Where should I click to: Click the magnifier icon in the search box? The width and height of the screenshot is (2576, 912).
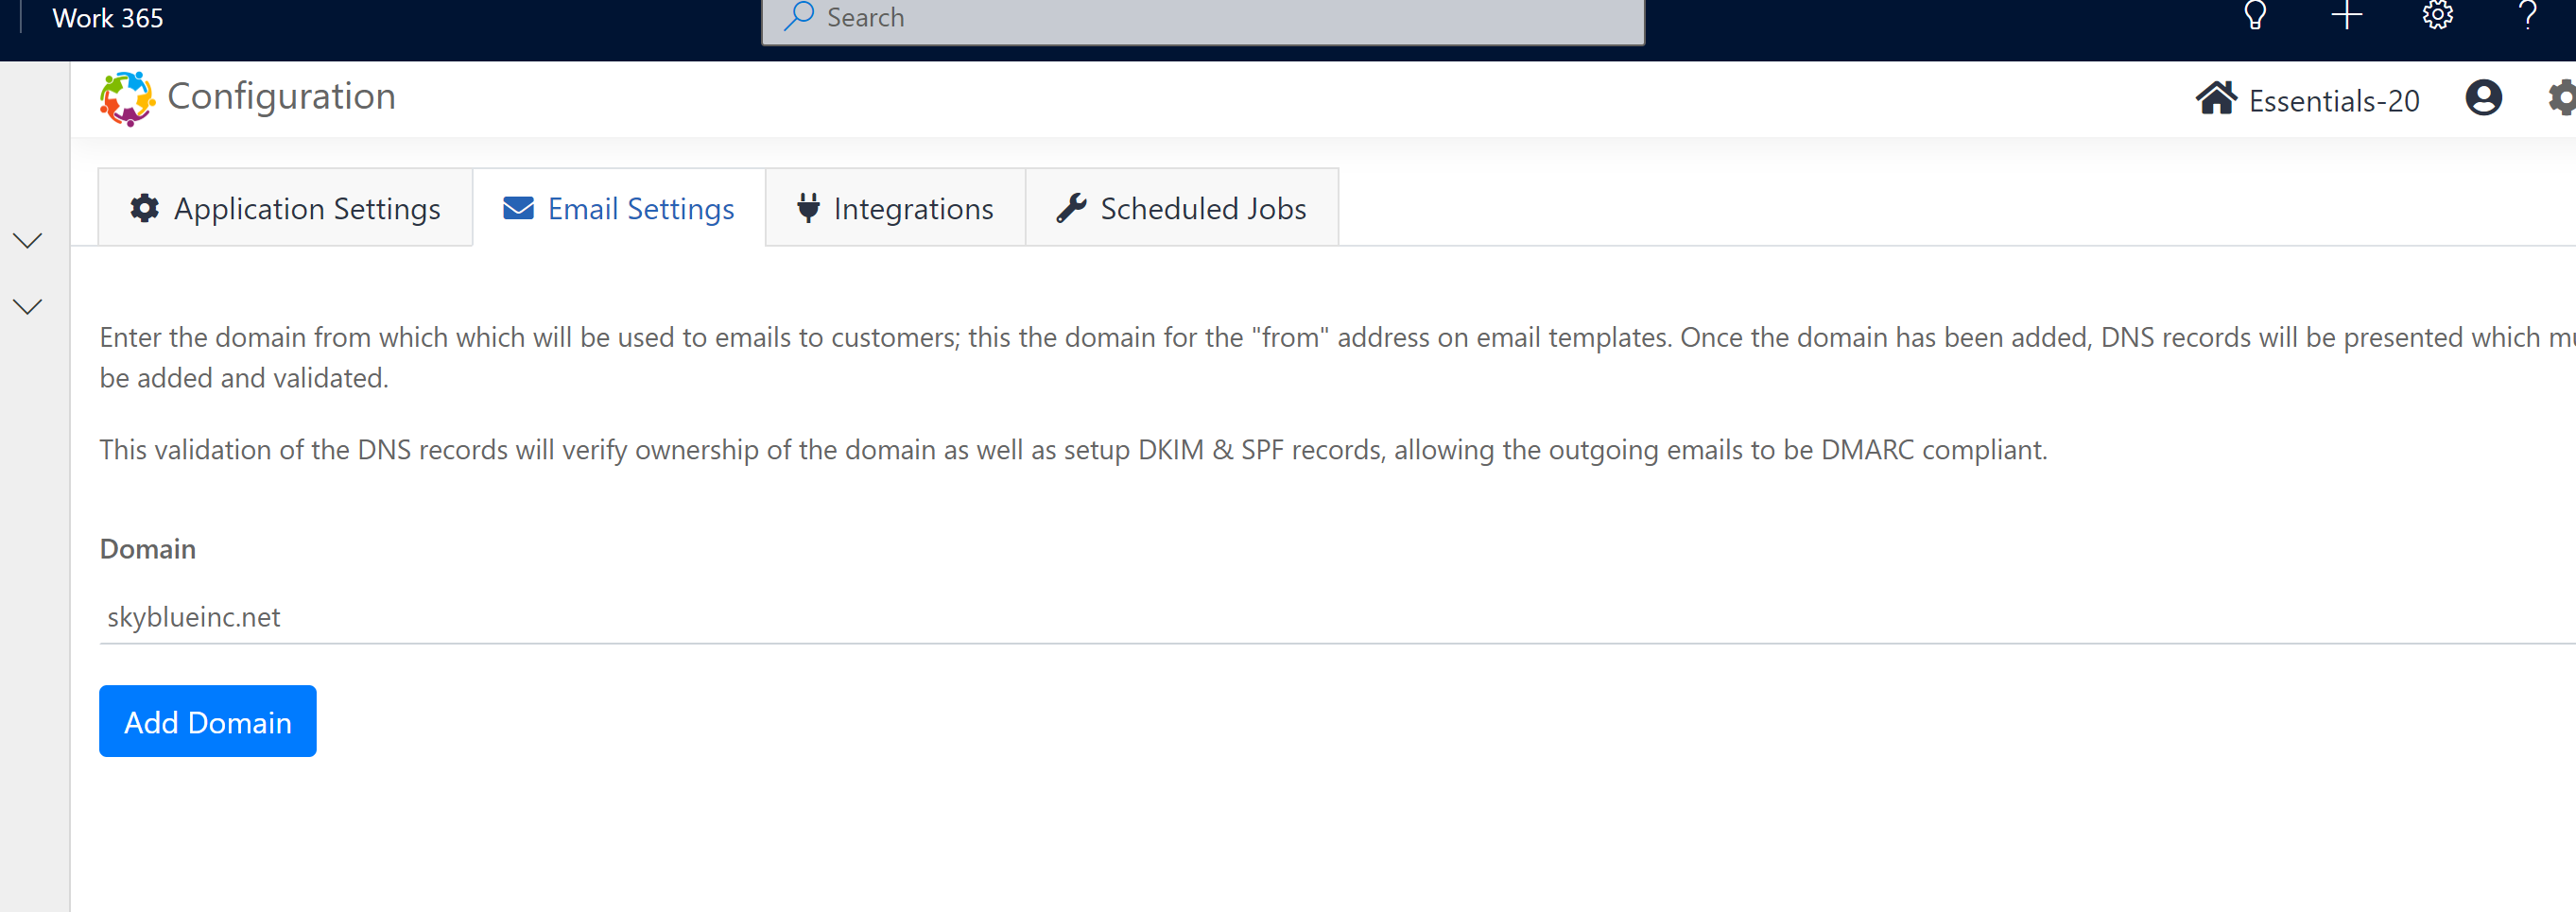tap(798, 16)
